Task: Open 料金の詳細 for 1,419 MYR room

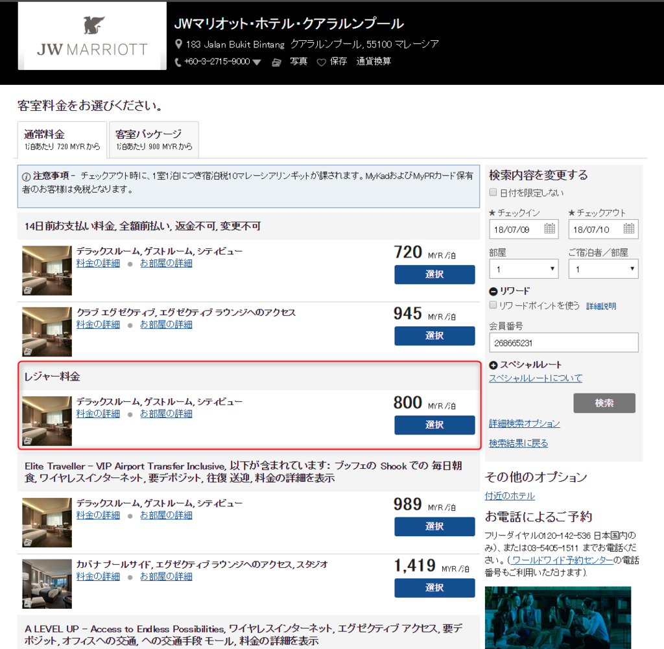Action: [x=98, y=576]
